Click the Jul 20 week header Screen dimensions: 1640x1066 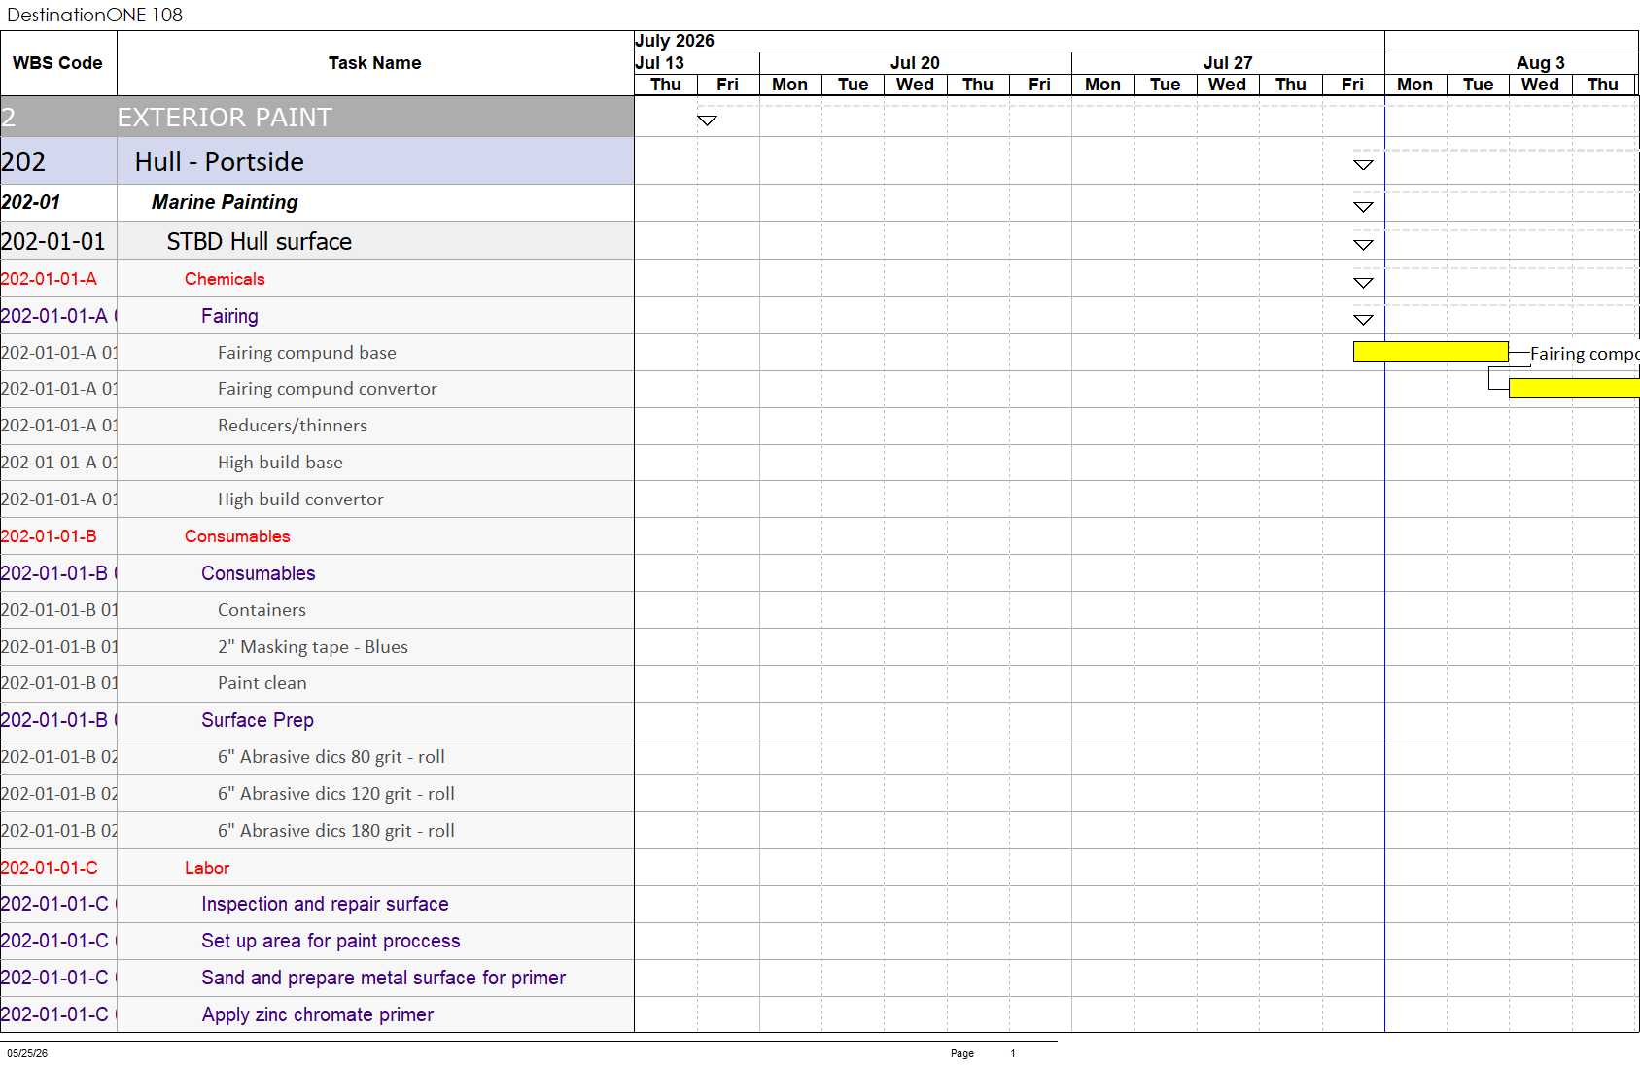point(915,63)
